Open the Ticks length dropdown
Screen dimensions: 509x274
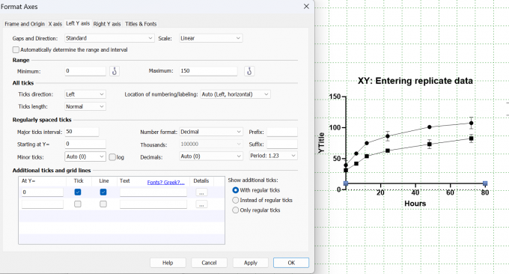point(85,106)
